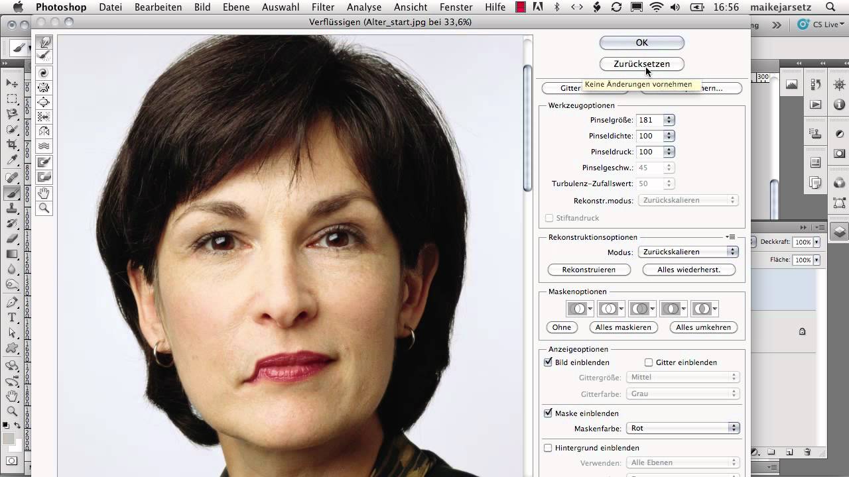Viewport: 849px width, 477px height.
Task: Open Rekonstruktionsoptionen panel menu
Action: coord(730,237)
